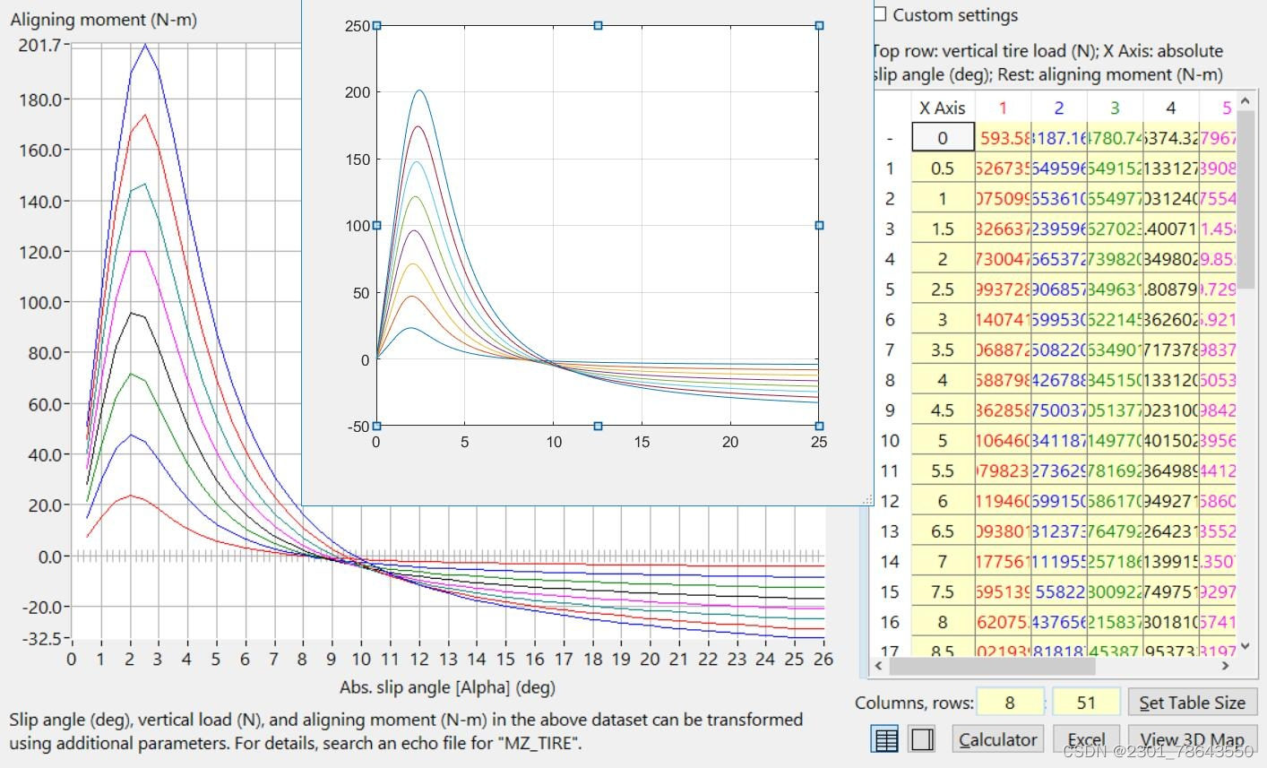Open the Calculator button
The image size is (1267, 768).
click(x=997, y=739)
